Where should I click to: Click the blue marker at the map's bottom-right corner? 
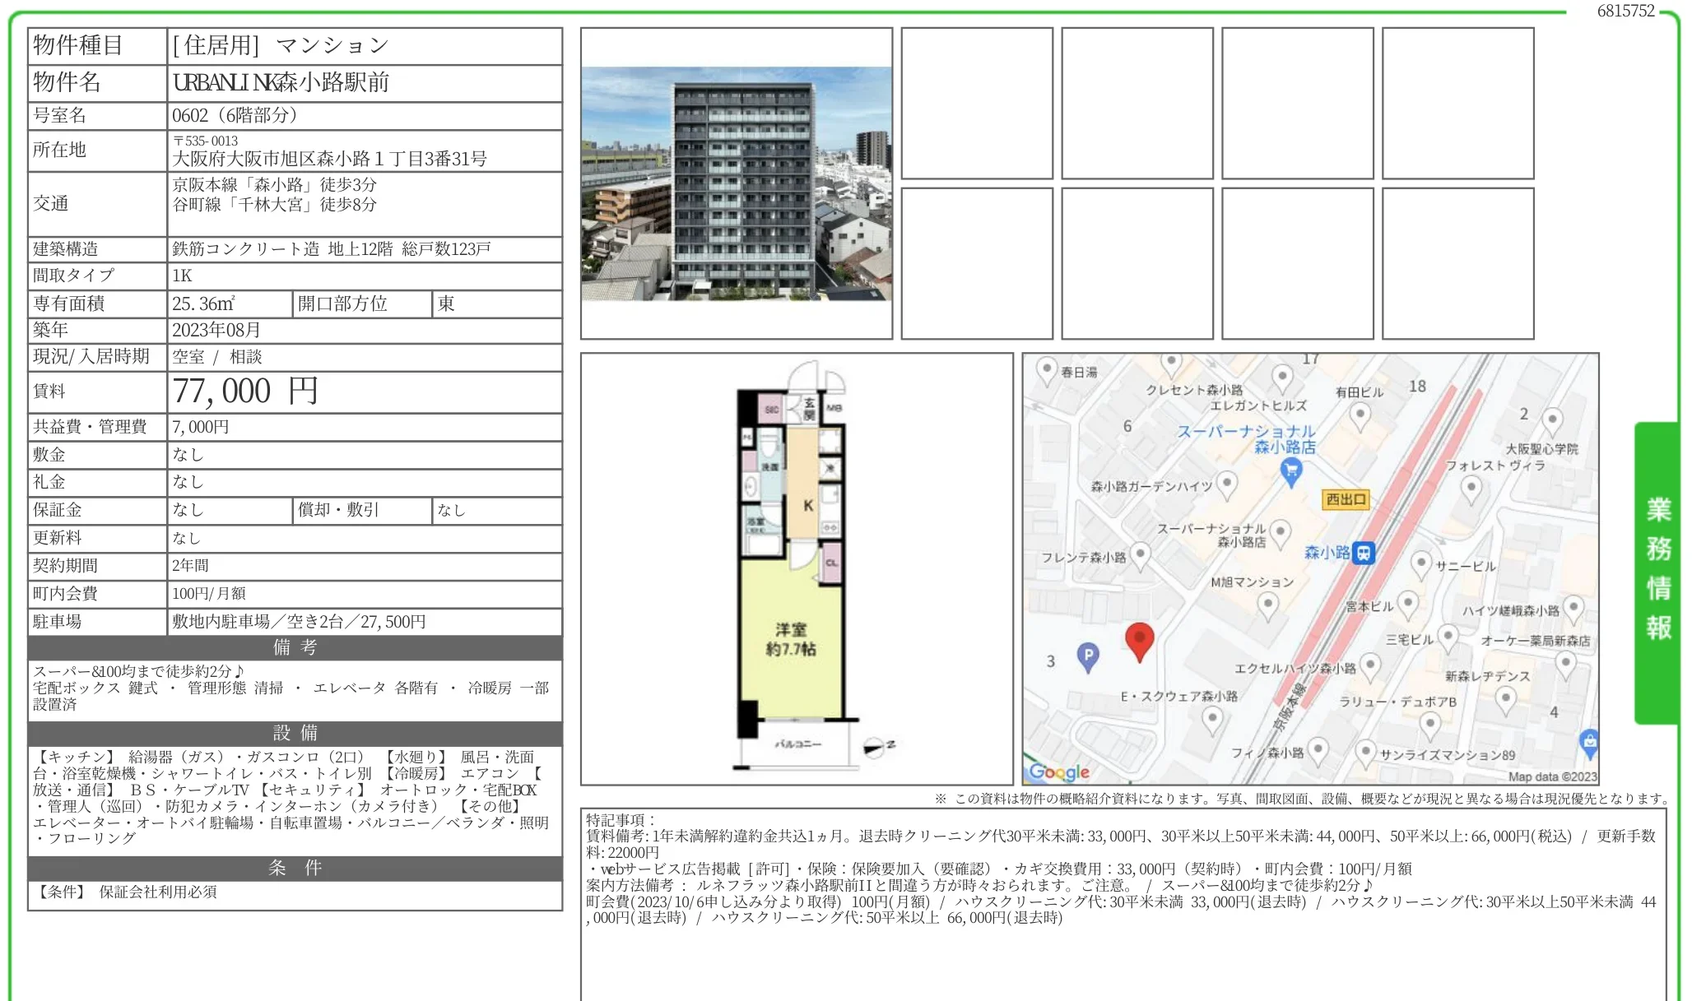pyautogui.click(x=1588, y=742)
